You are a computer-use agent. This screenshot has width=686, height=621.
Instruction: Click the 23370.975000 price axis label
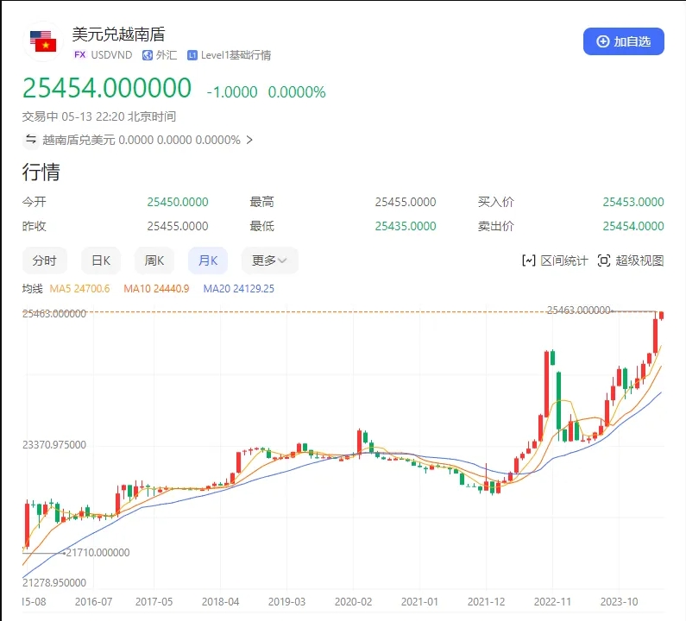coord(54,445)
